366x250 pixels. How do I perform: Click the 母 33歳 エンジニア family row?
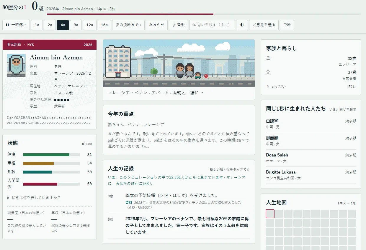pos(311,61)
